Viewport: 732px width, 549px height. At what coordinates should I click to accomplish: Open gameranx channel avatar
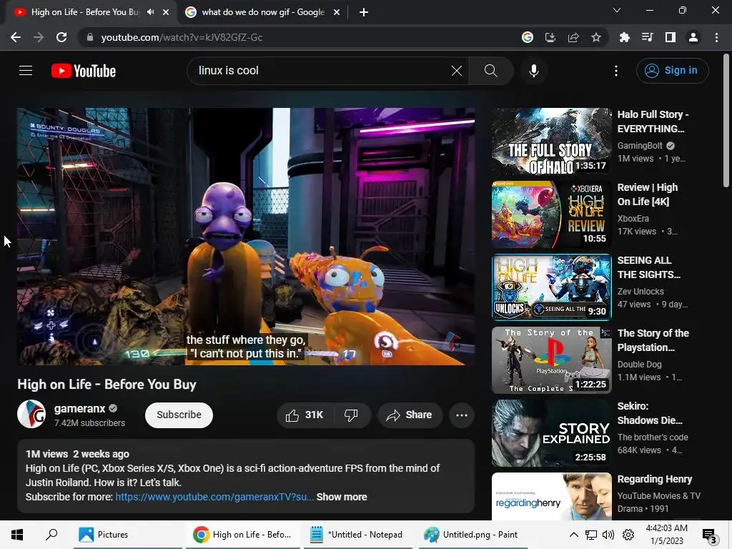[31, 414]
